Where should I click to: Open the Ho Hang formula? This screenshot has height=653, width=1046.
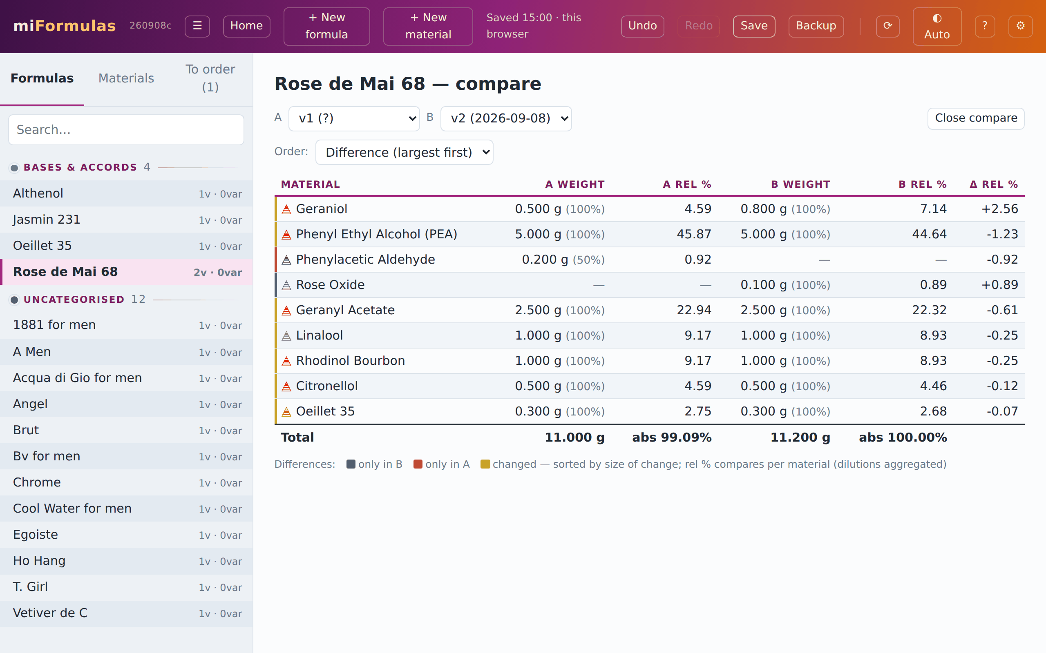(x=126, y=561)
